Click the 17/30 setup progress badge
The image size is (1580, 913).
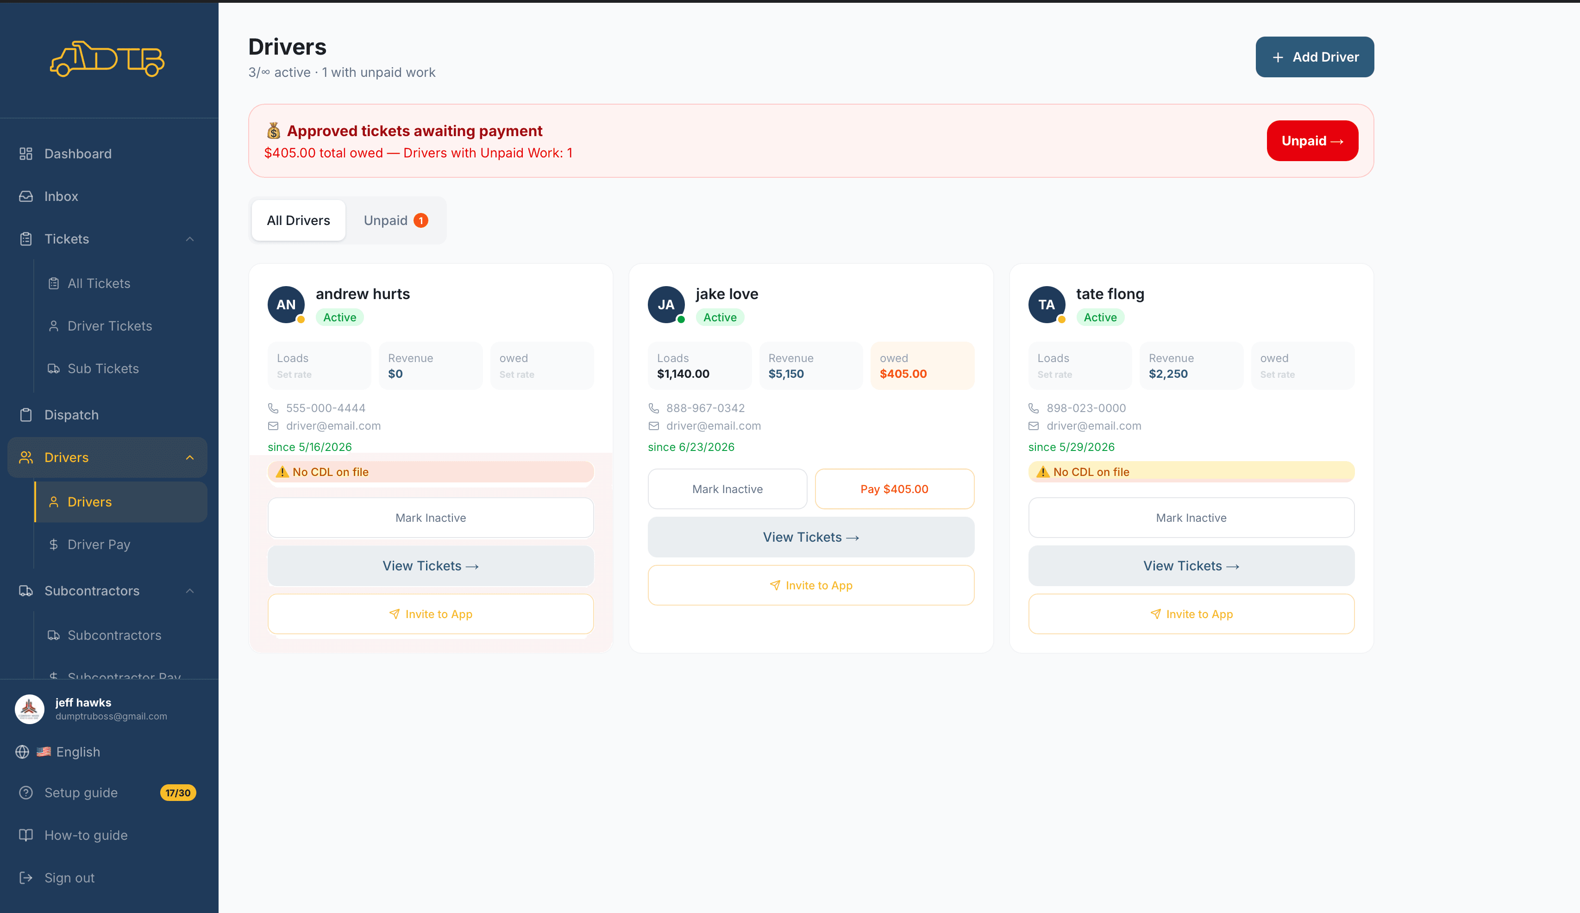tap(178, 793)
